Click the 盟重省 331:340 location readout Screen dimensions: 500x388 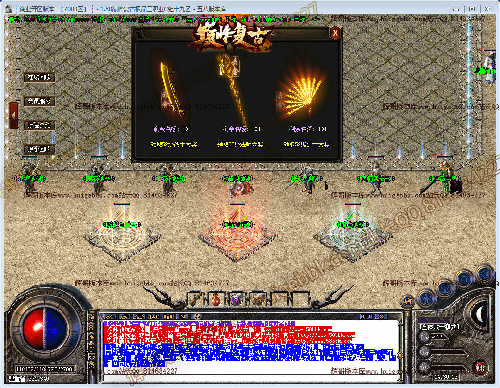pyautogui.click(x=29, y=379)
